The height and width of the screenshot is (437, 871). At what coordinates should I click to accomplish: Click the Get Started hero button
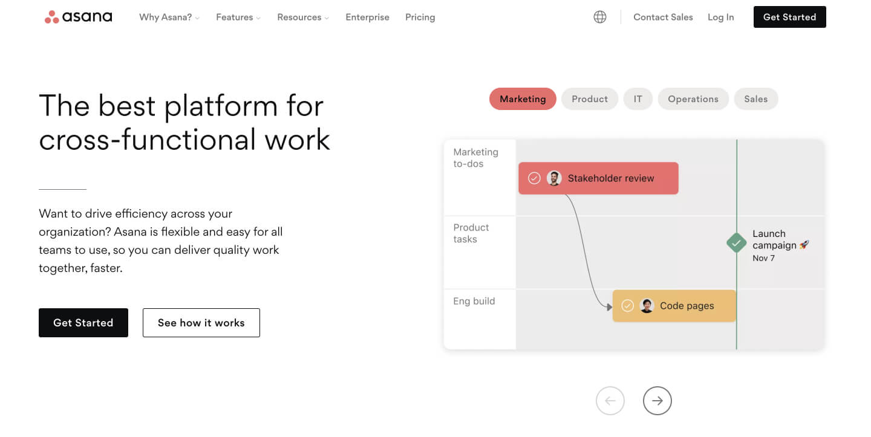[x=83, y=322]
